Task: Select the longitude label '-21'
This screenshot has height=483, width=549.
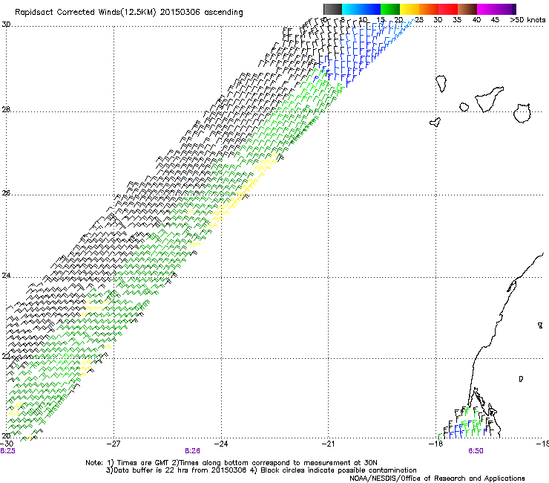Action: (x=328, y=444)
